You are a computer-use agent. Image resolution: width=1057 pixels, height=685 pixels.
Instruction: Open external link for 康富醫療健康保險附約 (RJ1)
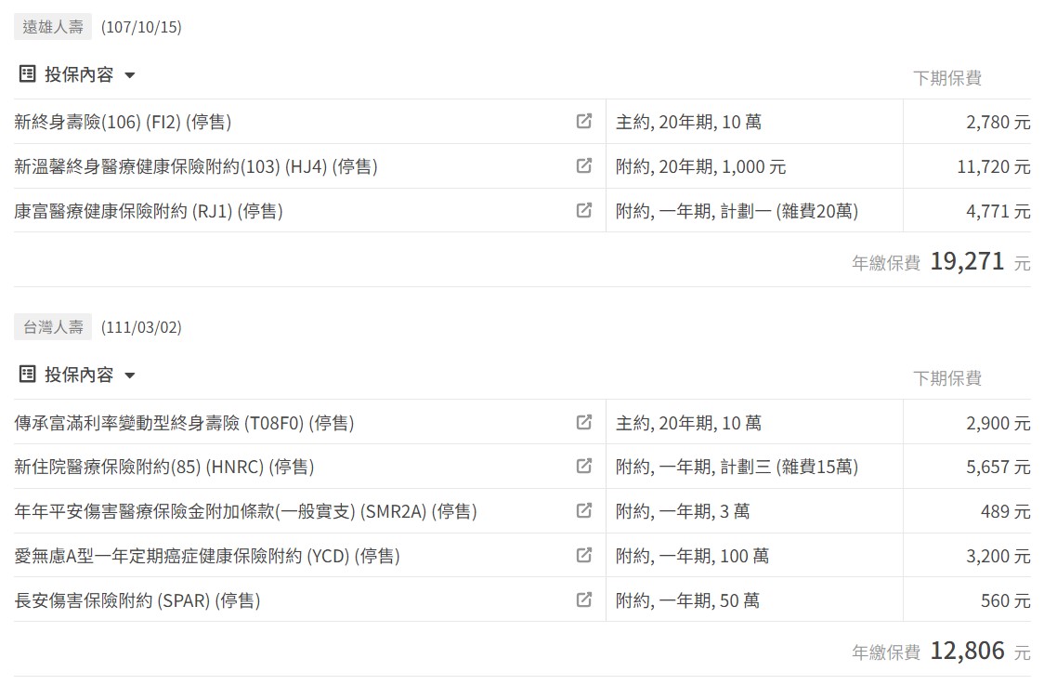coord(584,211)
